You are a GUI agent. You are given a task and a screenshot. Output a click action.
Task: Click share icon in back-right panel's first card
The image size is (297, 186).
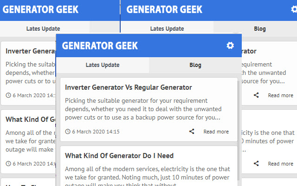click(x=256, y=95)
